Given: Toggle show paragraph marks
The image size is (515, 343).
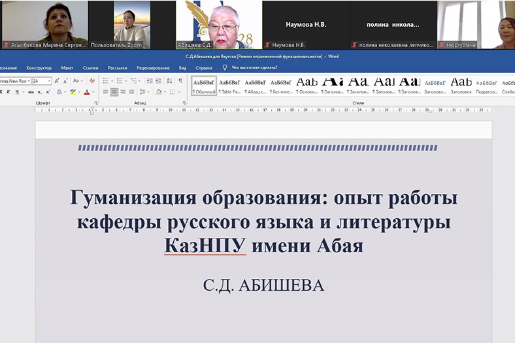Looking at the screenshot, I should 180,81.
